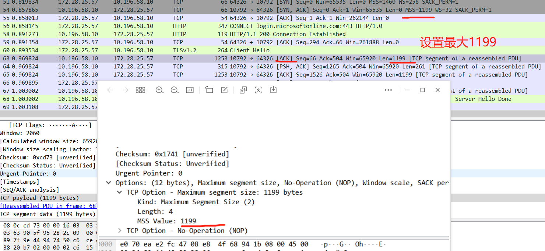View the image at actual size

click(190, 90)
